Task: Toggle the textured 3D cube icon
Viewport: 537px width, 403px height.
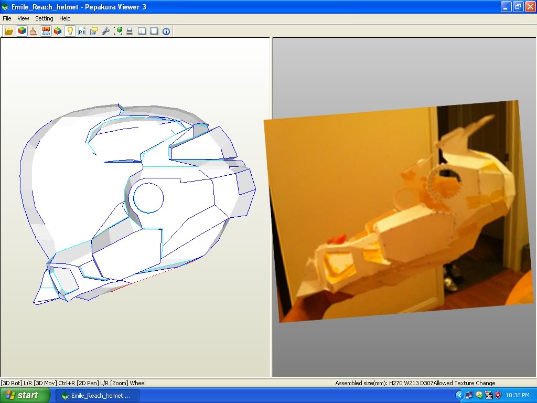Action: pos(22,31)
